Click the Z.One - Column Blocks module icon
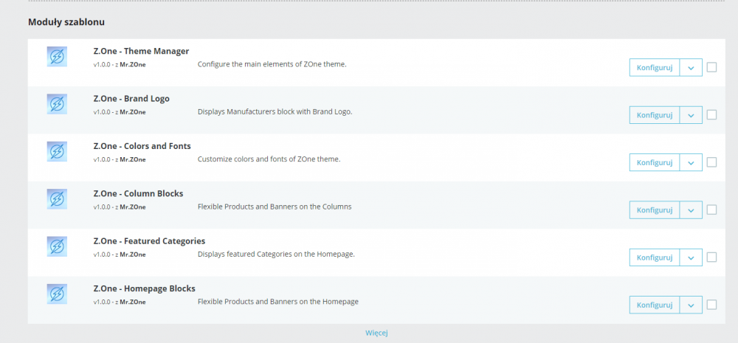This screenshot has width=738, height=343. tap(57, 199)
